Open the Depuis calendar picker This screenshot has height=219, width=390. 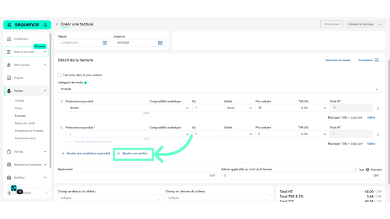point(105,43)
